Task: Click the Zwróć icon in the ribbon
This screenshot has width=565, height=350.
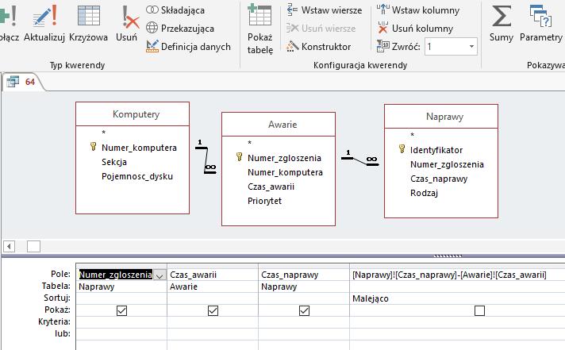Action: (x=383, y=47)
